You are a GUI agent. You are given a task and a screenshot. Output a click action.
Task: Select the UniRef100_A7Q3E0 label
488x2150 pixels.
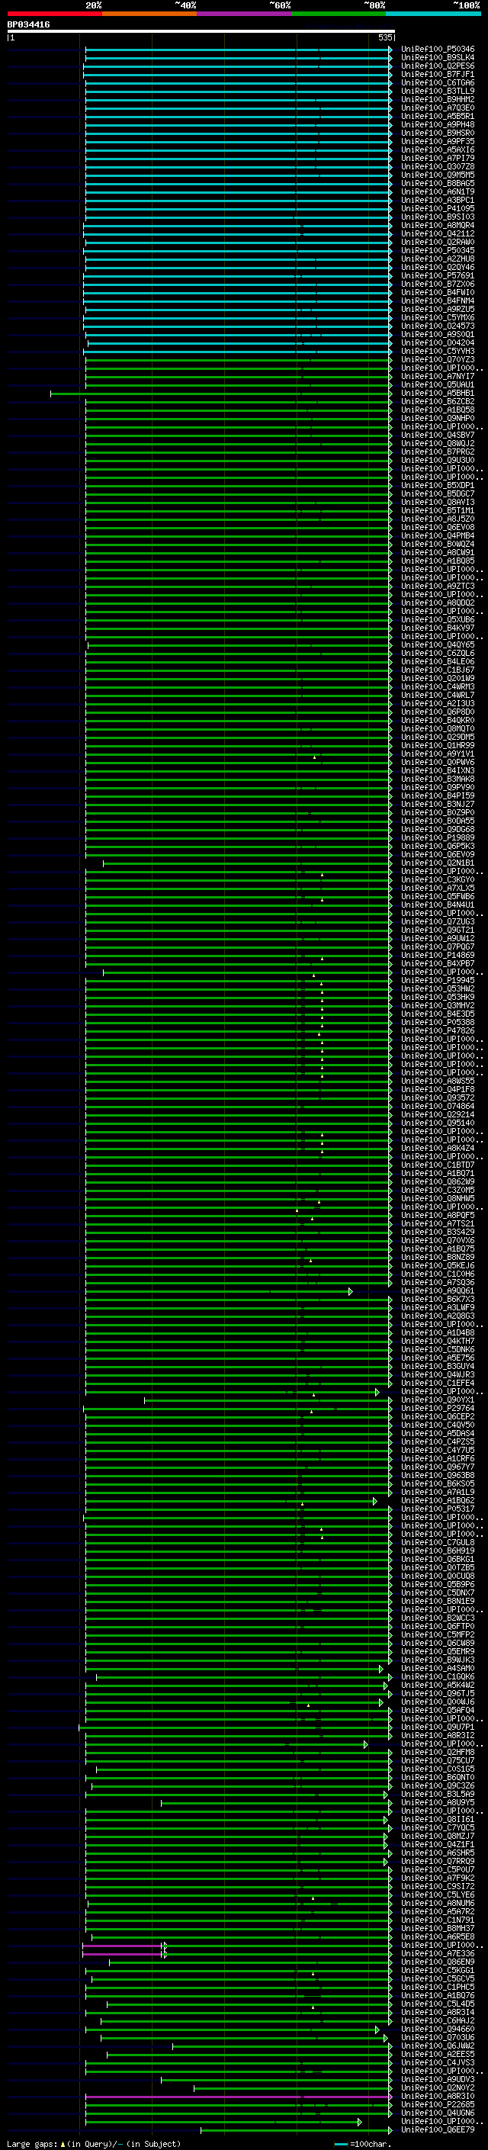tap(438, 108)
